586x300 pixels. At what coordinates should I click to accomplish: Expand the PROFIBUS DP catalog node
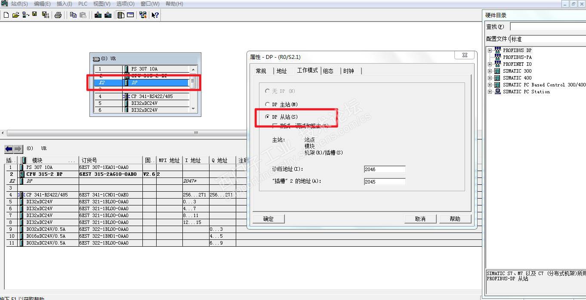pyautogui.click(x=490, y=50)
